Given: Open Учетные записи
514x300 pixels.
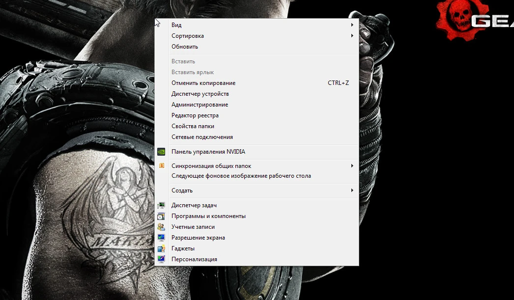Looking at the screenshot, I should pyautogui.click(x=257, y=227).
